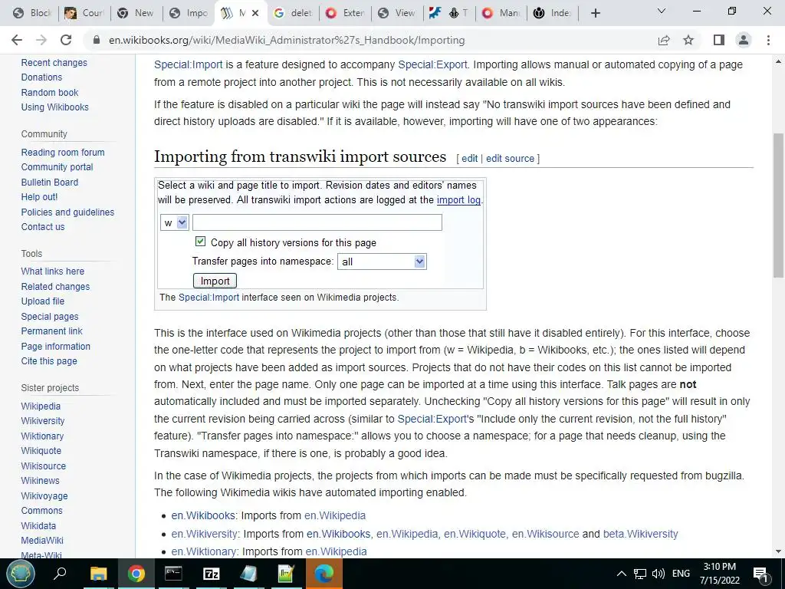Open the Bulletin Board link

coord(50,183)
